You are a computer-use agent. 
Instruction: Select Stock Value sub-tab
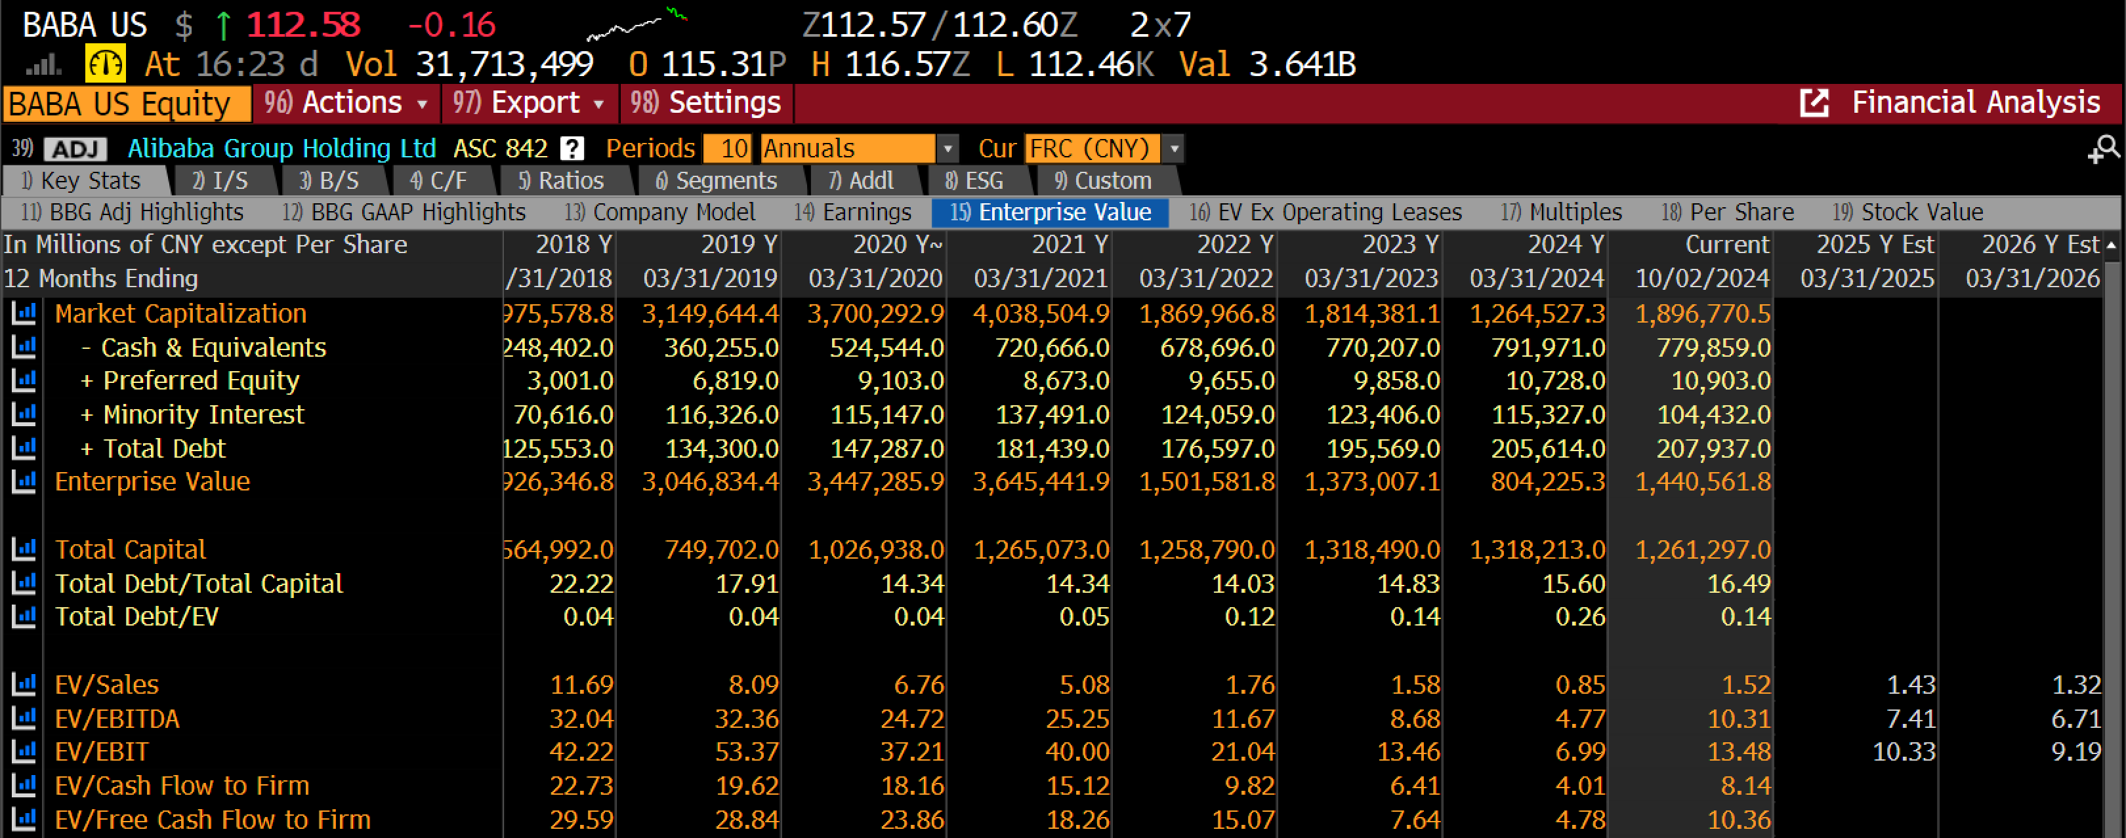coord(1908,213)
